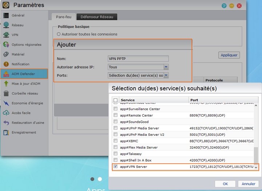Select the Restauration d'usine icon
262x191 pixels.
pos(6,123)
